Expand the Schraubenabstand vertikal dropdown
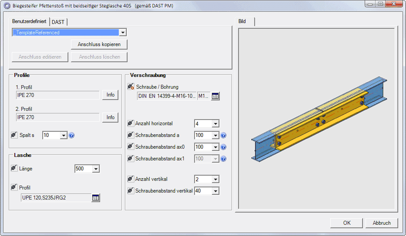The height and width of the screenshot is (236, 406). point(215,191)
